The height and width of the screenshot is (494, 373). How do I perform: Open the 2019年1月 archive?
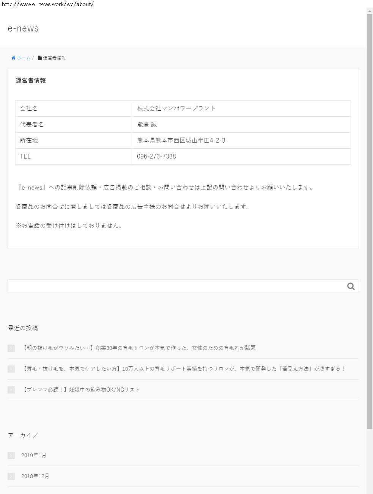34,455
